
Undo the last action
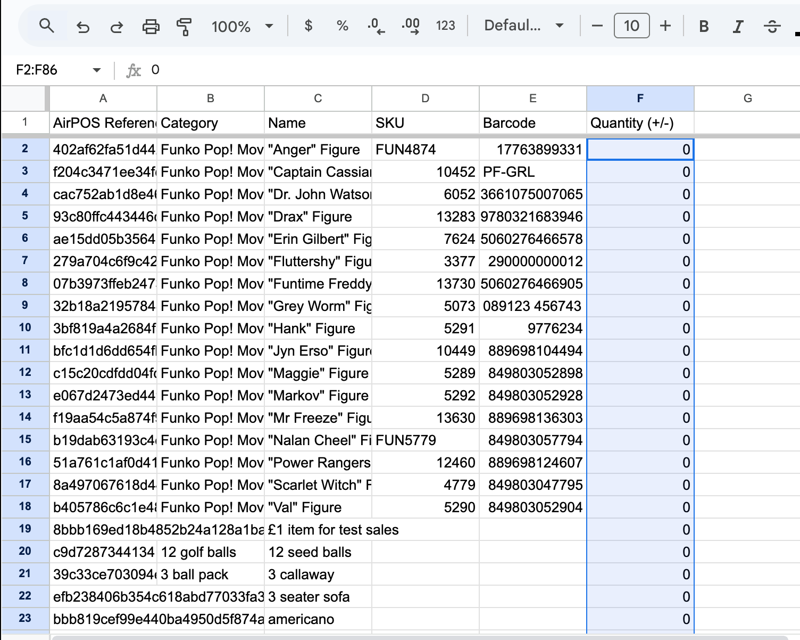pyautogui.click(x=83, y=26)
